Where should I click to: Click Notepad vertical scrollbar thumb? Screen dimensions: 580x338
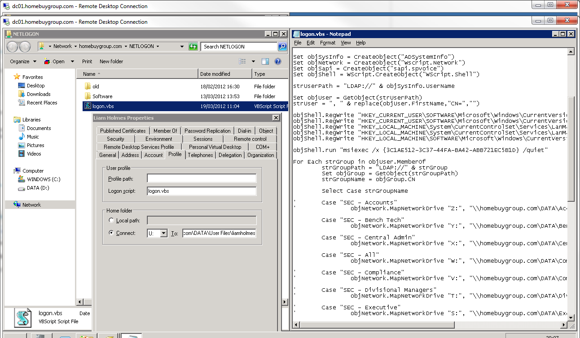click(x=571, y=149)
